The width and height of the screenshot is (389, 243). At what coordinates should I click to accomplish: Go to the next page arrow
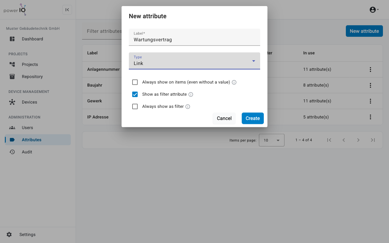pos(358,140)
